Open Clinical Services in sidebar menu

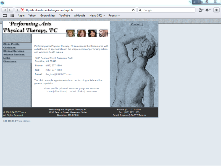(17, 51)
